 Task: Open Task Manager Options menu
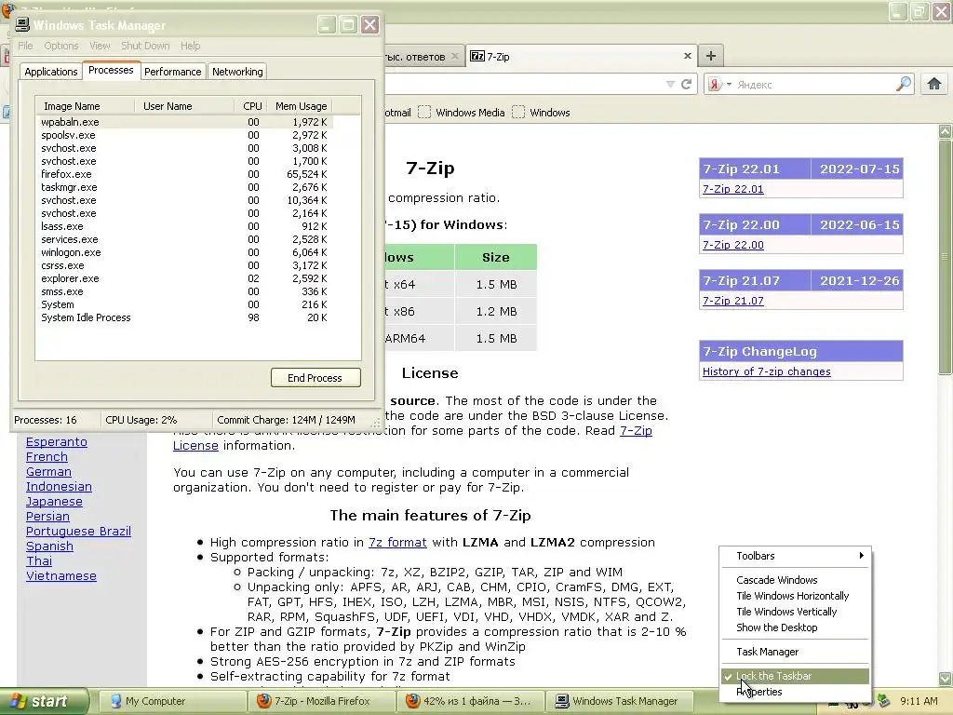point(60,46)
